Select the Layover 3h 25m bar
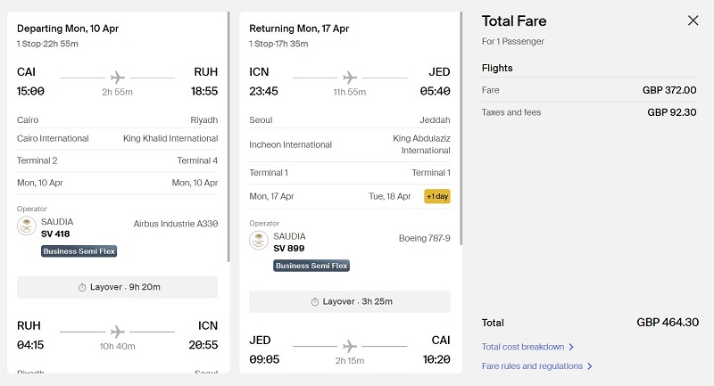Viewport: 714px width, 386px height. tap(350, 302)
